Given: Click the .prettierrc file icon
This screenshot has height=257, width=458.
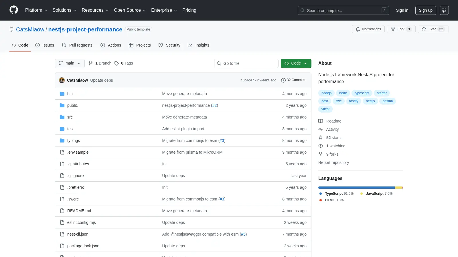Looking at the screenshot, I should pyautogui.click(x=62, y=187).
